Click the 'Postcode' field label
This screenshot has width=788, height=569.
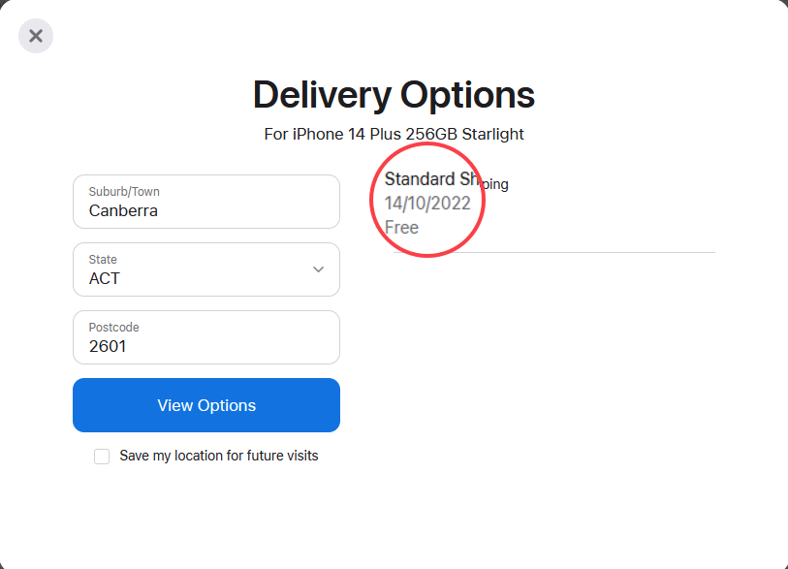pyautogui.click(x=114, y=328)
